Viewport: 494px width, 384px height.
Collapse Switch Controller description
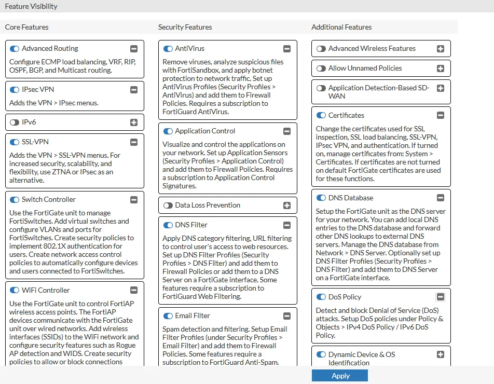coord(134,200)
